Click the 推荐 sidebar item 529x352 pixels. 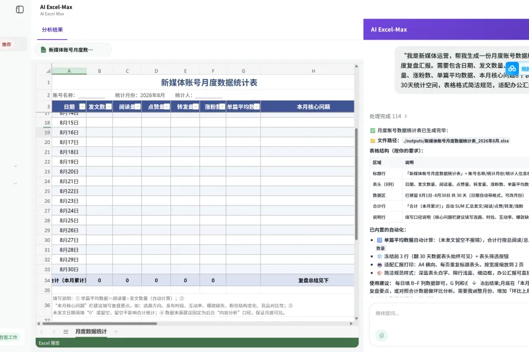(x=7, y=44)
